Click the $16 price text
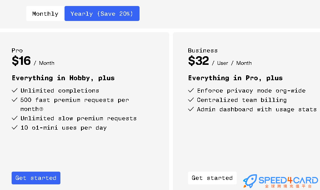This screenshot has height=190, width=320. click(21, 61)
